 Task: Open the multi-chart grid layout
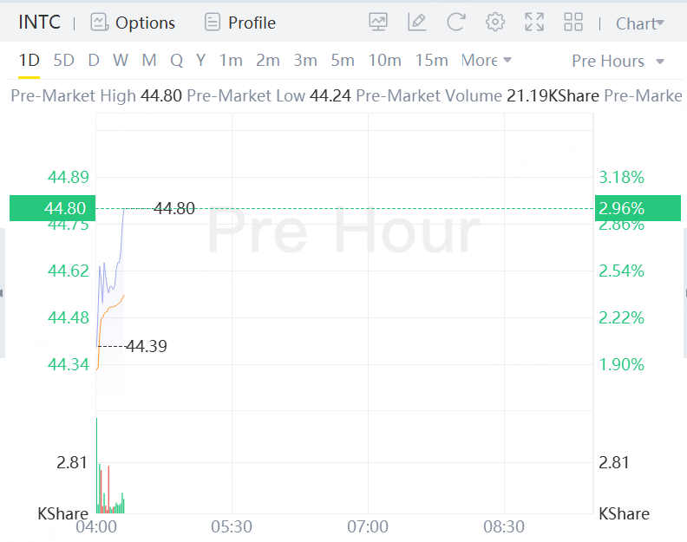point(573,23)
